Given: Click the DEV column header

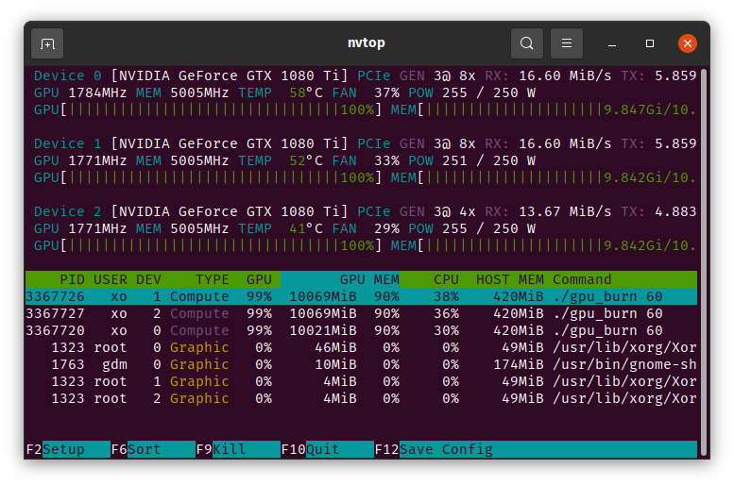Looking at the screenshot, I should tap(148, 279).
